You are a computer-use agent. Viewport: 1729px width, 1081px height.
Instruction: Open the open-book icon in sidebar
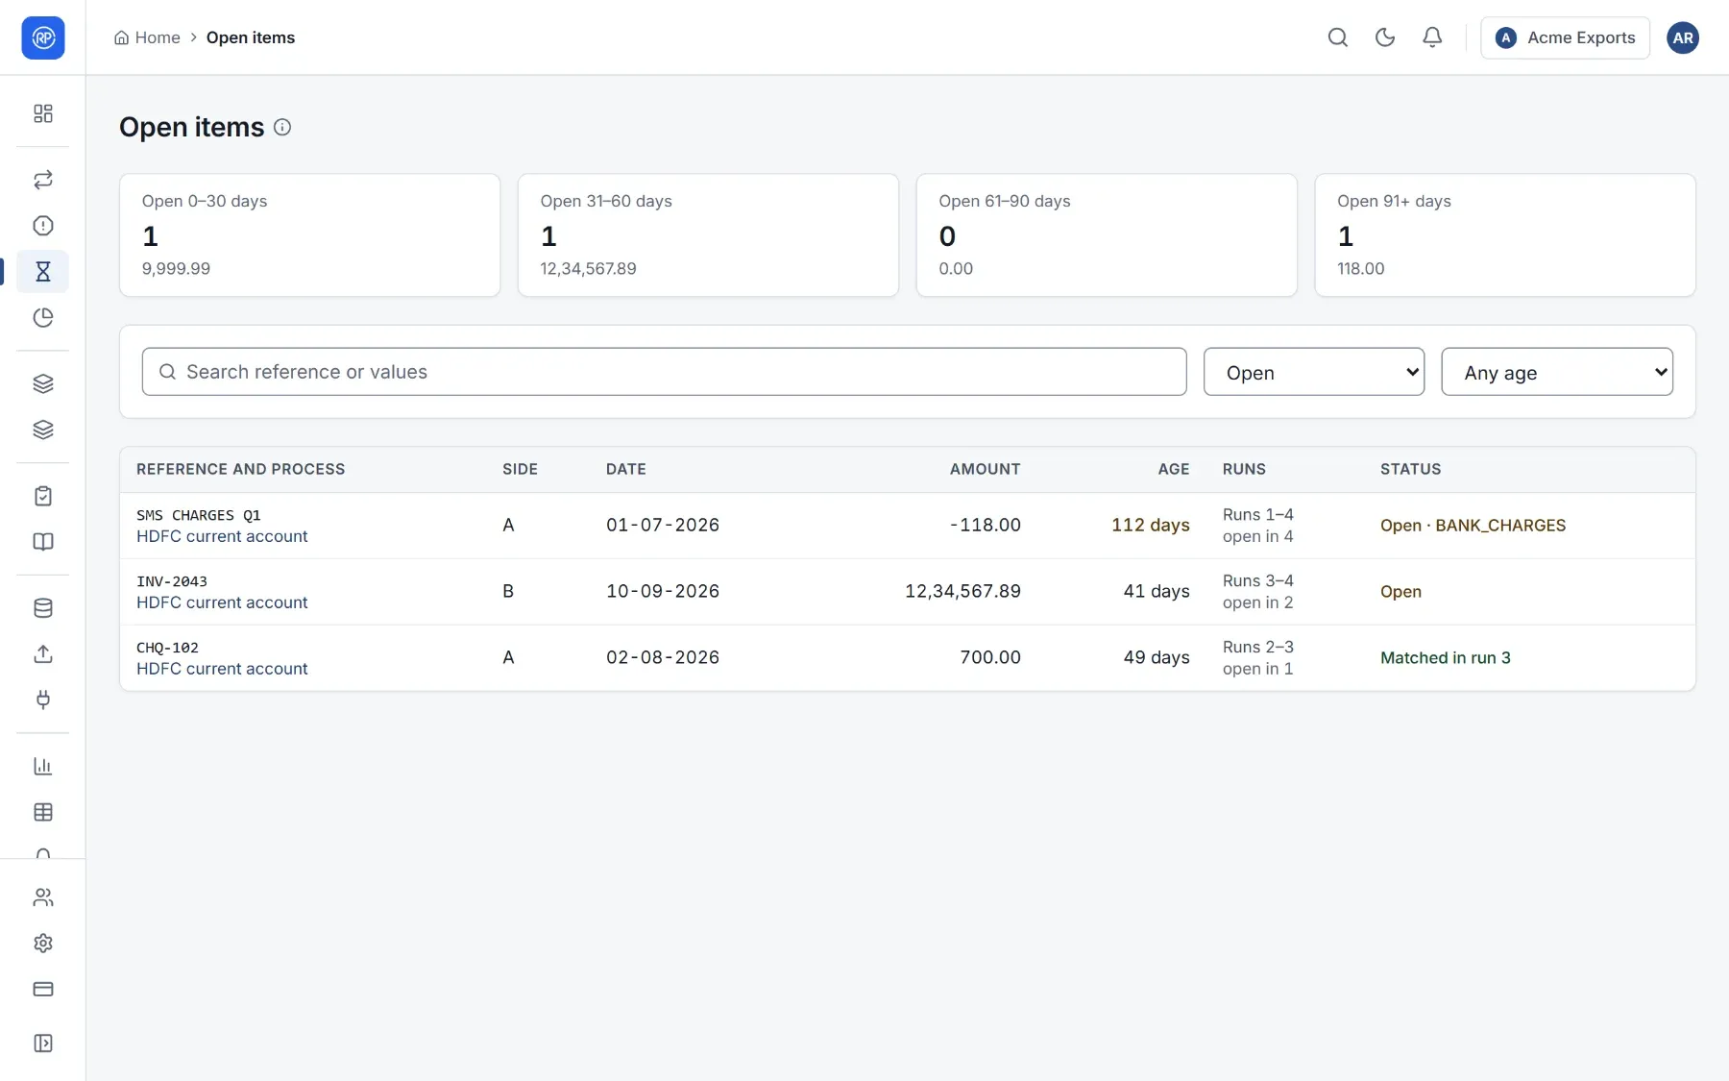(x=43, y=542)
